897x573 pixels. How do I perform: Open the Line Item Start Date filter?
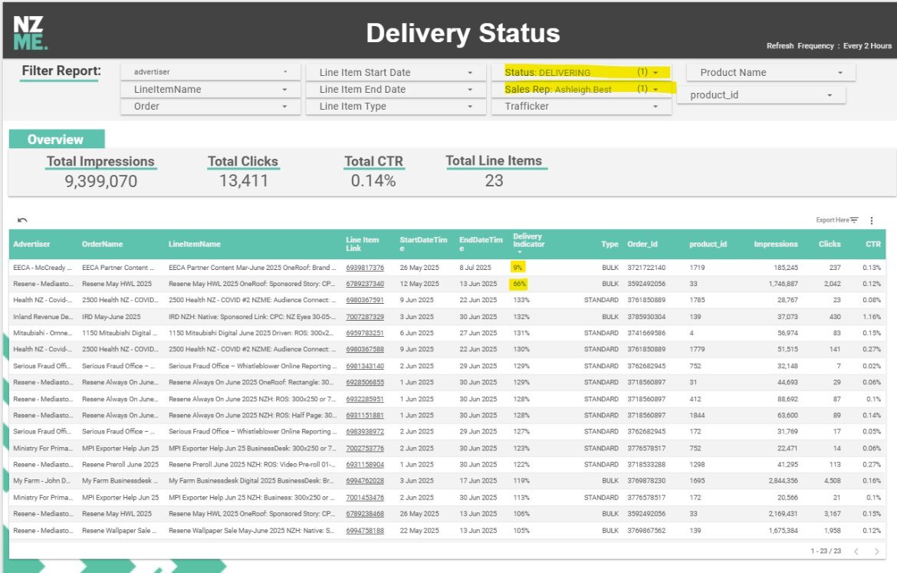469,72
